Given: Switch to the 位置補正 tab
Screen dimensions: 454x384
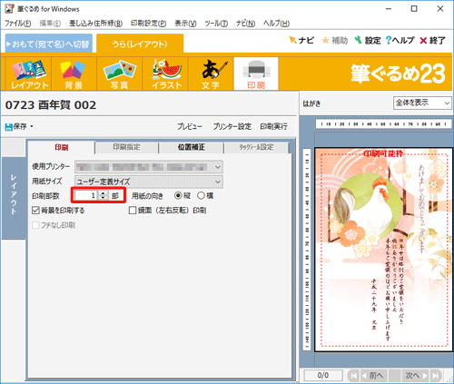Looking at the screenshot, I should pos(192,147).
